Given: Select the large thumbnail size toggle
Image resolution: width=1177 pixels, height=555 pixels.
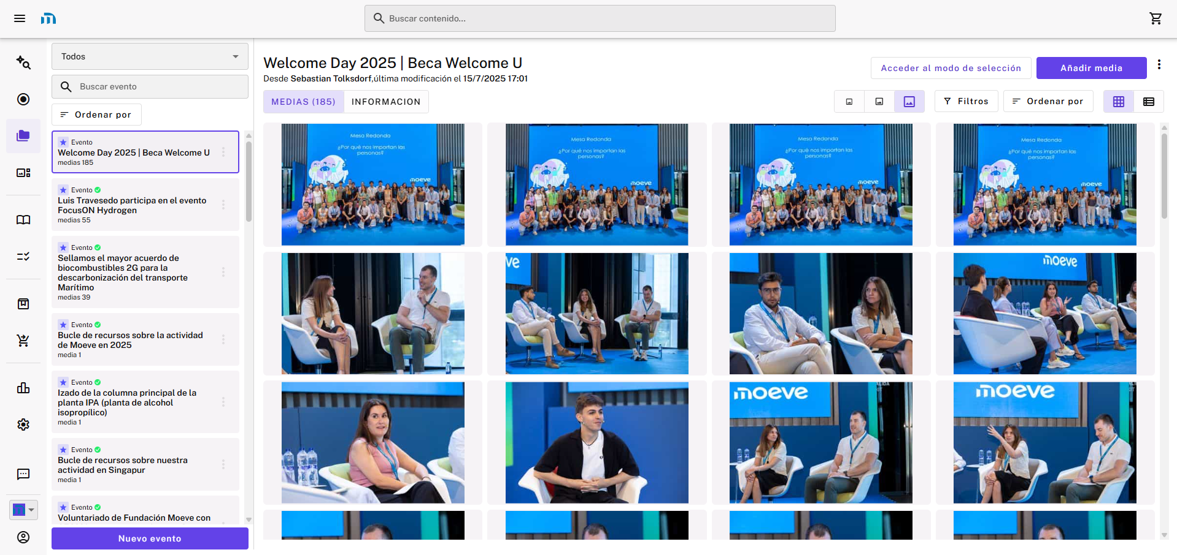Looking at the screenshot, I should coord(909,102).
